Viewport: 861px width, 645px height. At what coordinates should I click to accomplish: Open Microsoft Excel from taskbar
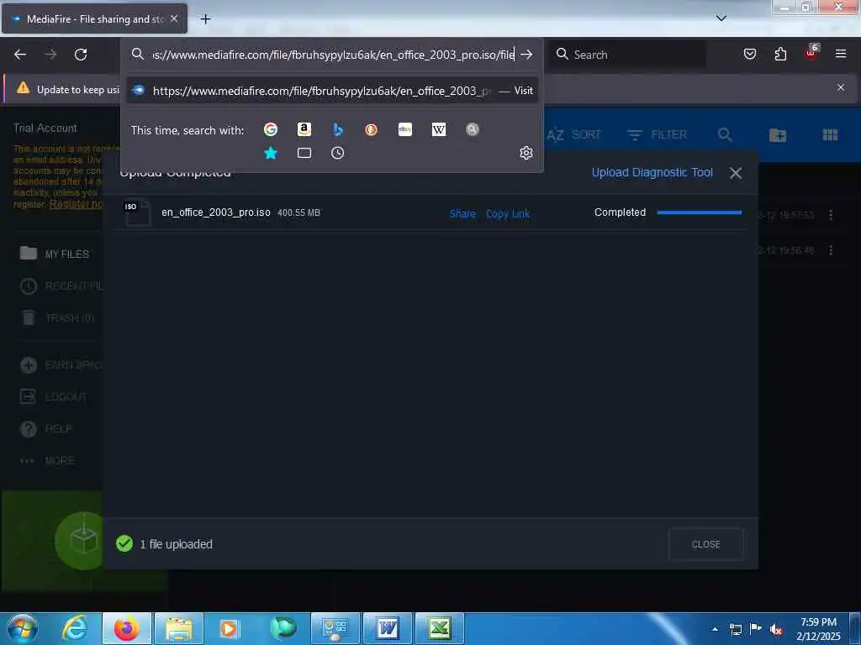pos(439,628)
